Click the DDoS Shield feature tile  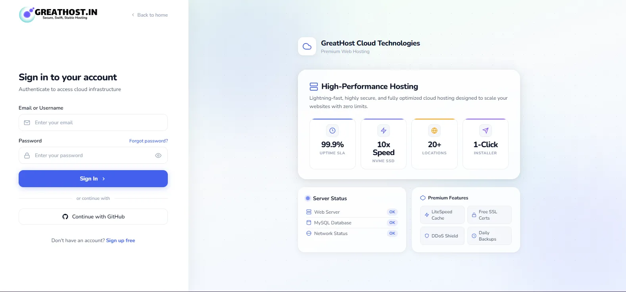tap(442, 236)
